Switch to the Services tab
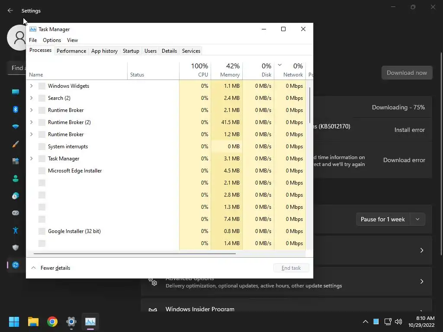The width and height of the screenshot is (443, 332). point(191,51)
